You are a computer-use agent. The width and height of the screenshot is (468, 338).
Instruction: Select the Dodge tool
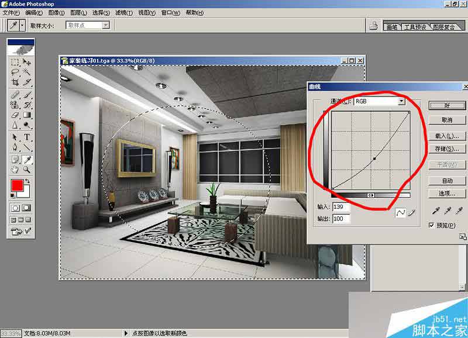click(x=27, y=125)
